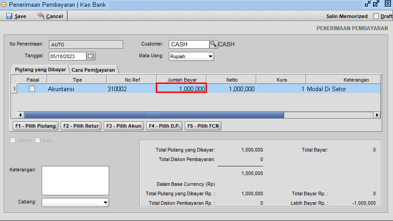Viewport: 393px width, 221px height.
Task: Select the Jumlah Bayar cell 1,000,000
Action: [x=182, y=89]
